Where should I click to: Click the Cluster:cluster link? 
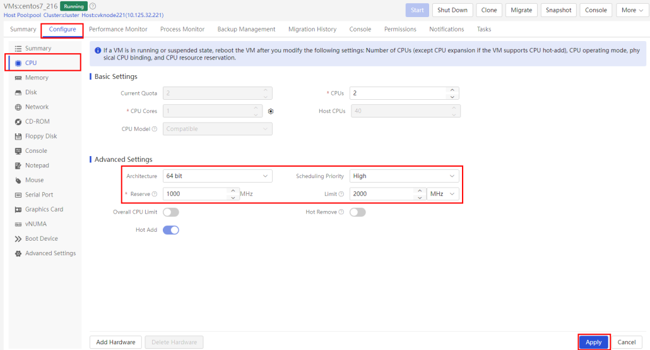[61, 15]
